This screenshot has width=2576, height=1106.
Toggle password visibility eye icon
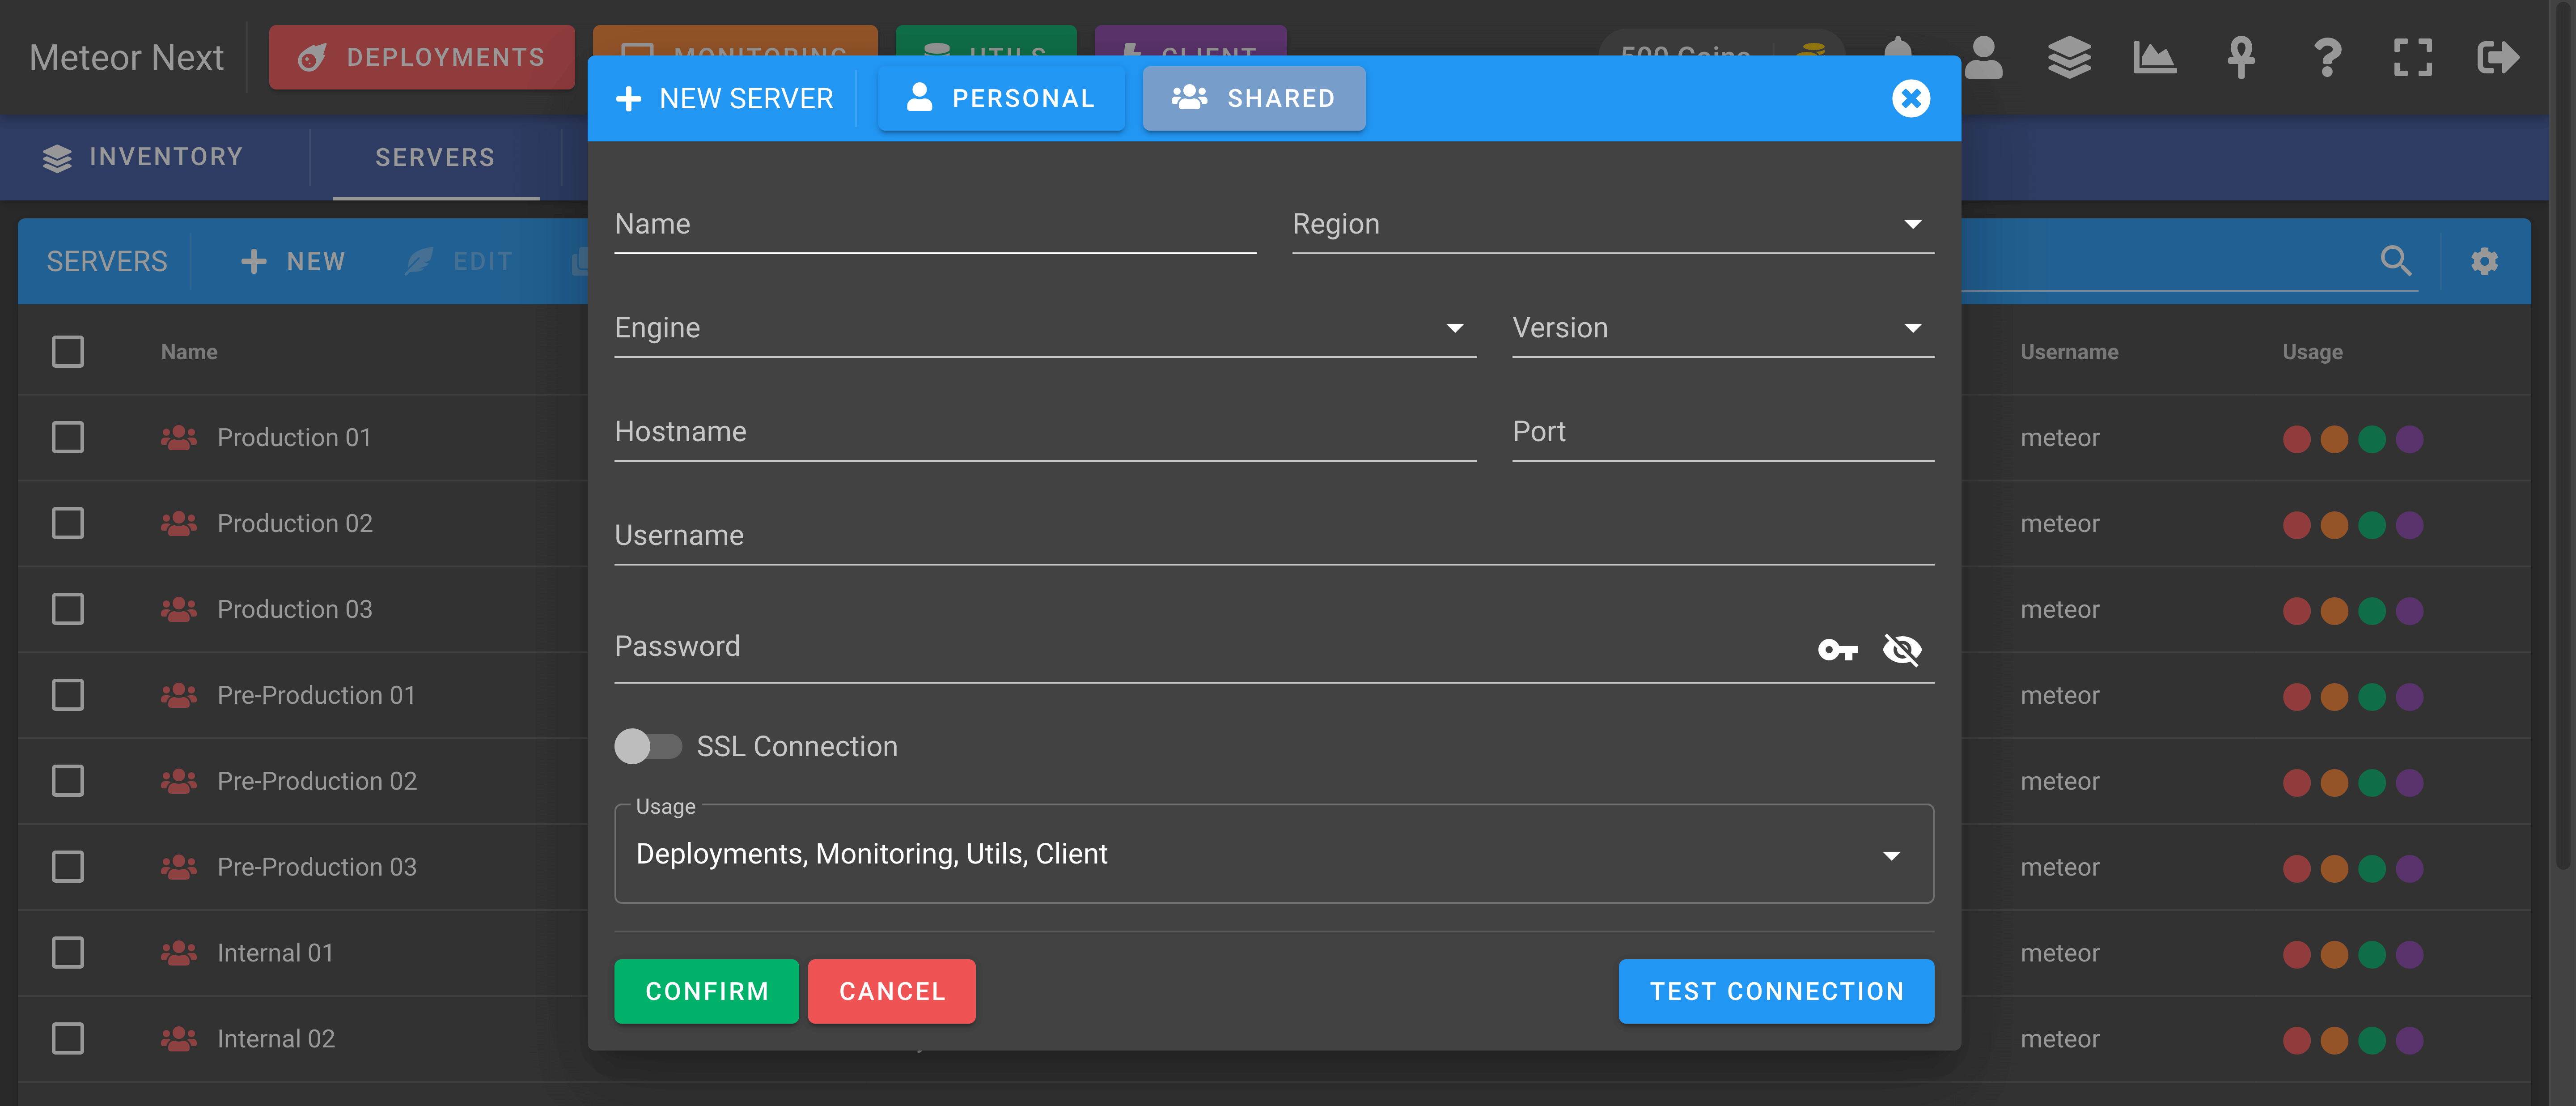coord(1901,650)
